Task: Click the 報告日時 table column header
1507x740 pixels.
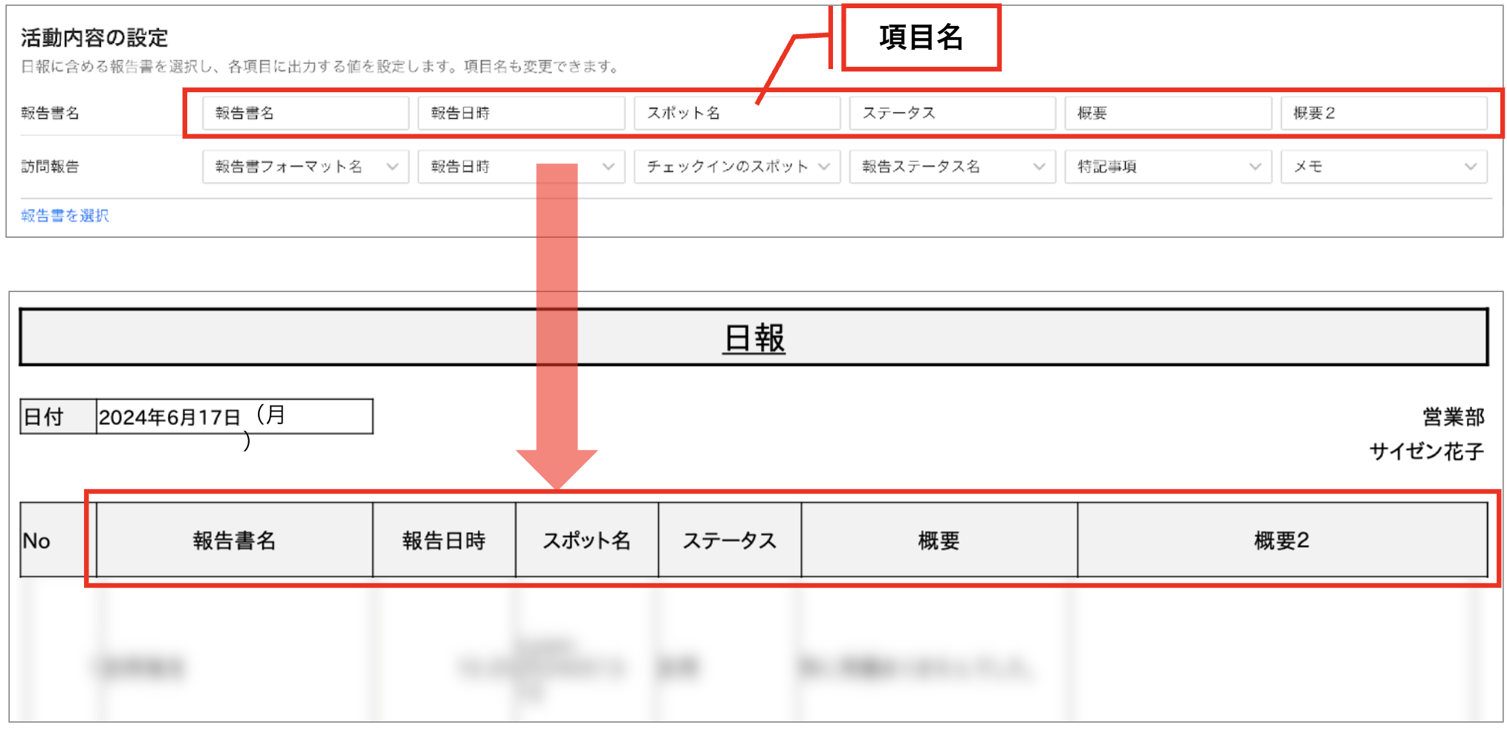Action: click(444, 540)
